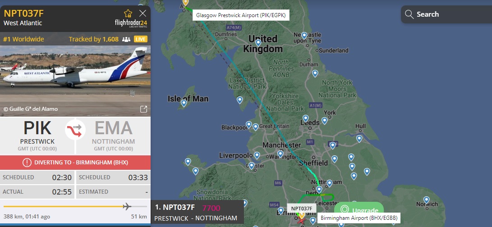Click airport pin near Norwich

(426, 200)
